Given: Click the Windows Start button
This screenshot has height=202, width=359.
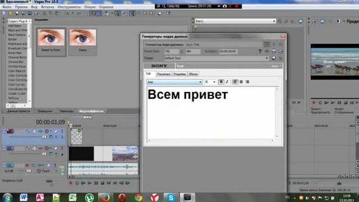Looking at the screenshot, I should coord(7,197).
